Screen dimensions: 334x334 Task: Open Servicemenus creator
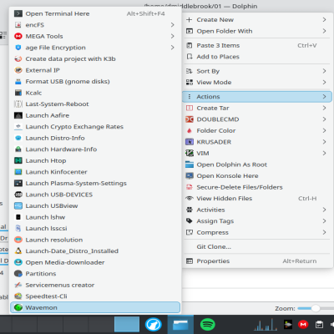click(x=95, y=285)
